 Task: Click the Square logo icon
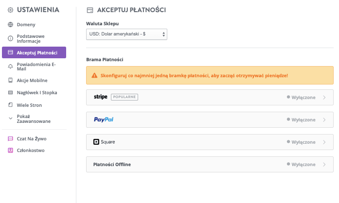coord(96,142)
